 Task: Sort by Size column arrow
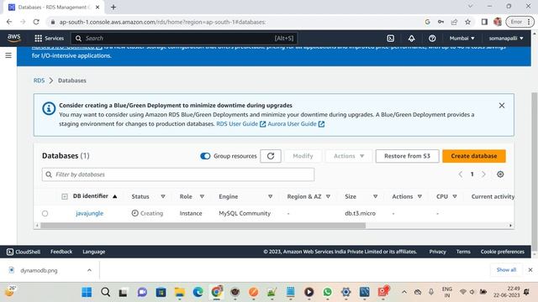coord(376,196)
